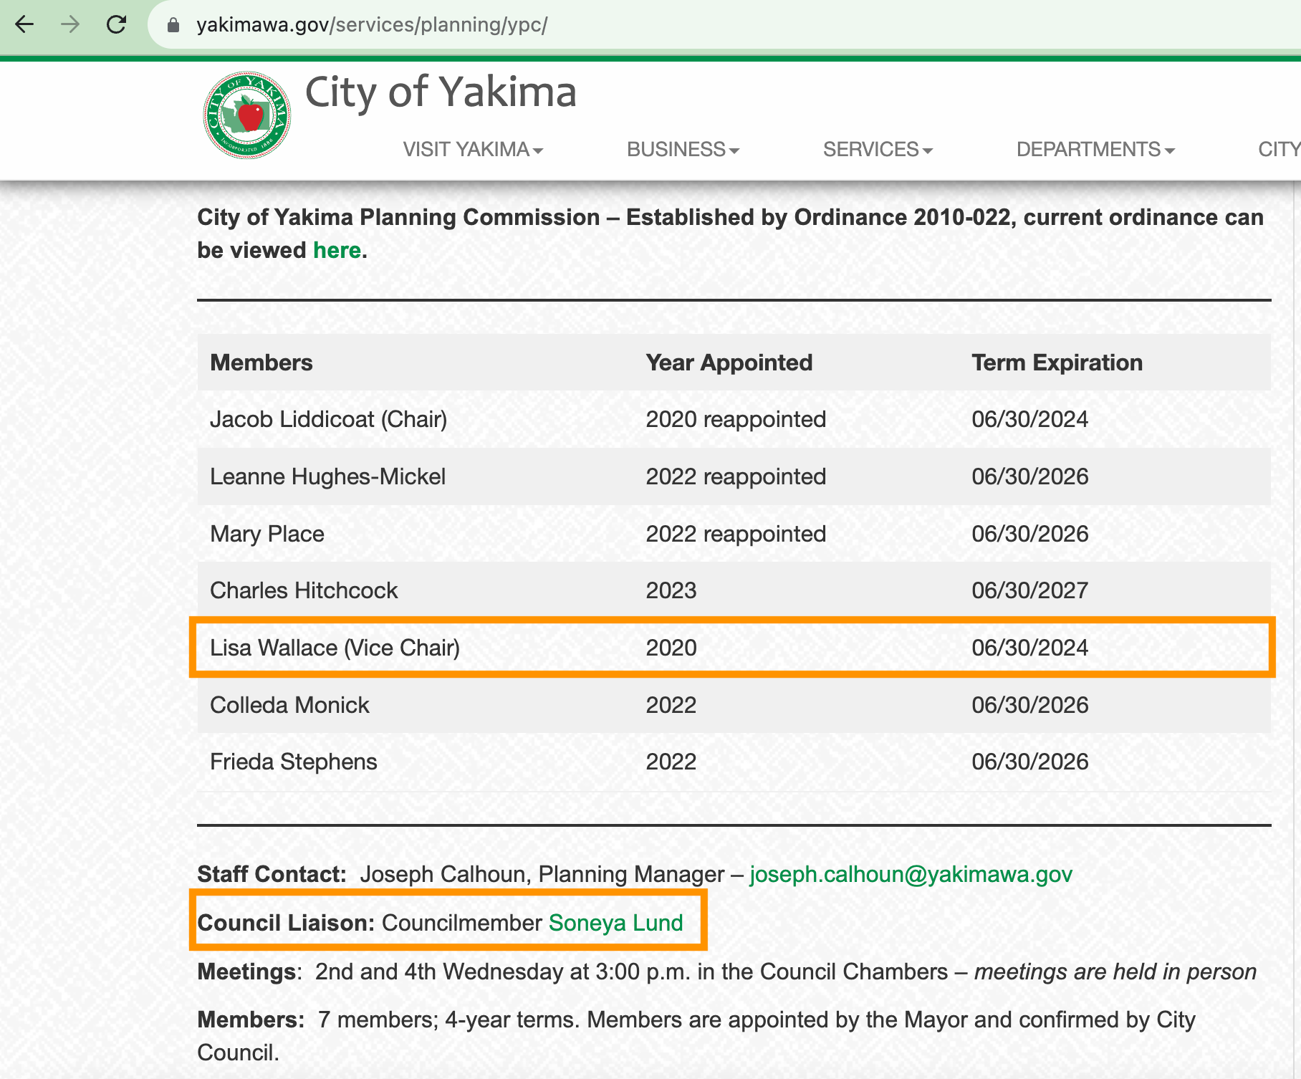Image resolution: width=1301 pixels, height=1079 pixels.
Task: Click the browser back arrow
Action: 24,24
